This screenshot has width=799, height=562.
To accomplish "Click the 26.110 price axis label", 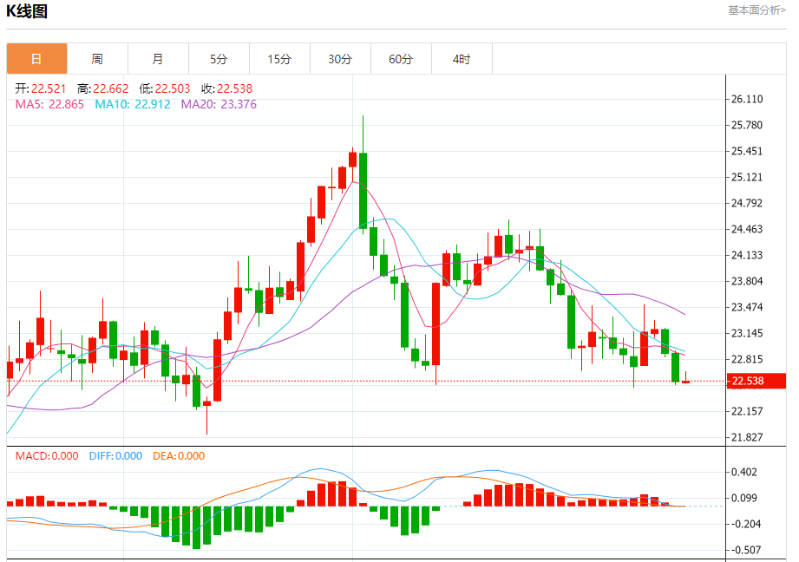I will 747,100.
